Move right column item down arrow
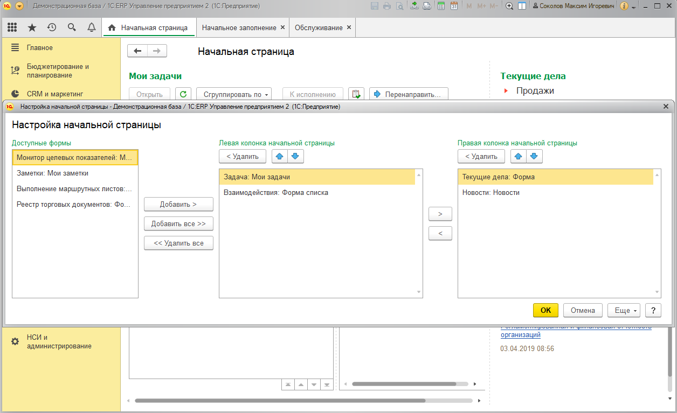Image resolution: width=677 pixels, height=413 pixels. (x=535, y=156)
